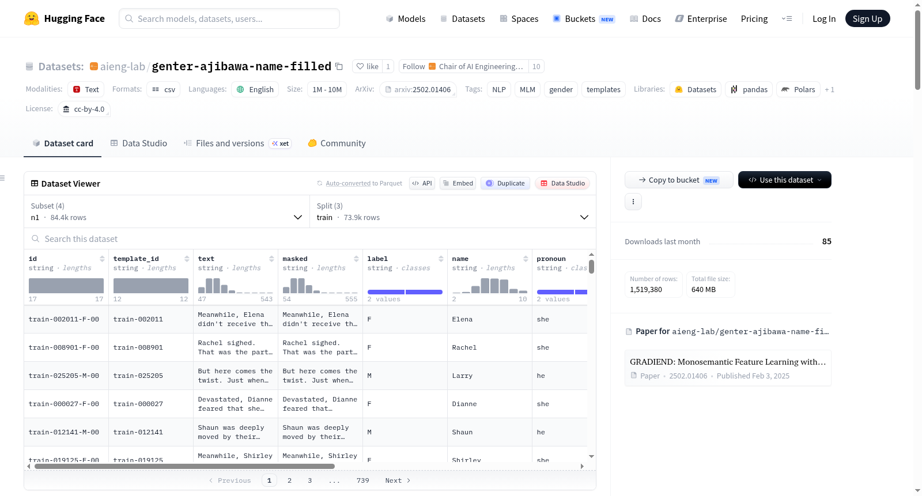Switch to the Data Studio tab
The height and width of the screenshot is (496, 922).
coord(139,143)
